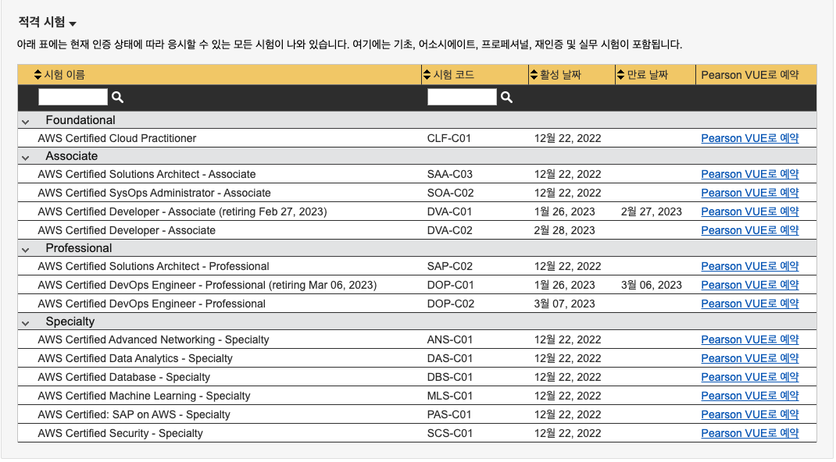Collapse the Professional group chevron
The image size is (836, 462).
pos(25,250)
